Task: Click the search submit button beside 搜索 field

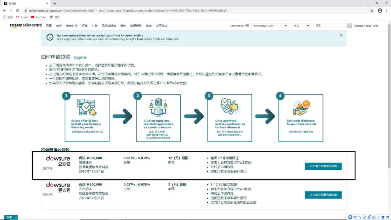Action: pyautogui.click(x=349, y=26)
